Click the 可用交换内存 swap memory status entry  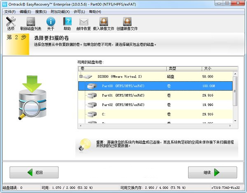click(x=153, y=188)
